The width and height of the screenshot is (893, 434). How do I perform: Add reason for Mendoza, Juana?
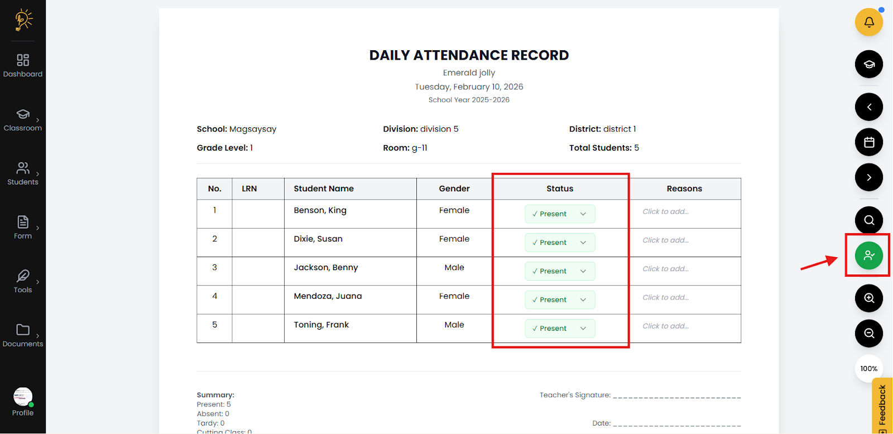click(x=665, y=297)
